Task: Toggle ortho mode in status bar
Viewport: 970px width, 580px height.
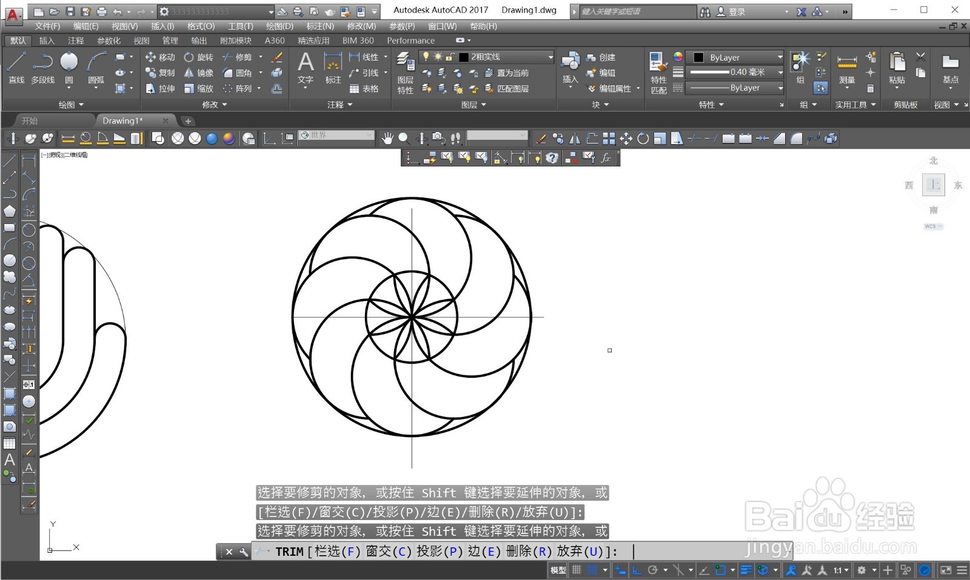Action: tap(637, 570)
